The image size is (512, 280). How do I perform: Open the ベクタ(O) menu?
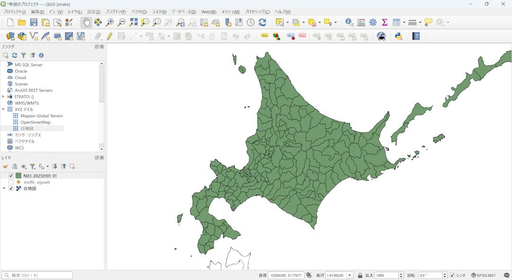[139, 12]
